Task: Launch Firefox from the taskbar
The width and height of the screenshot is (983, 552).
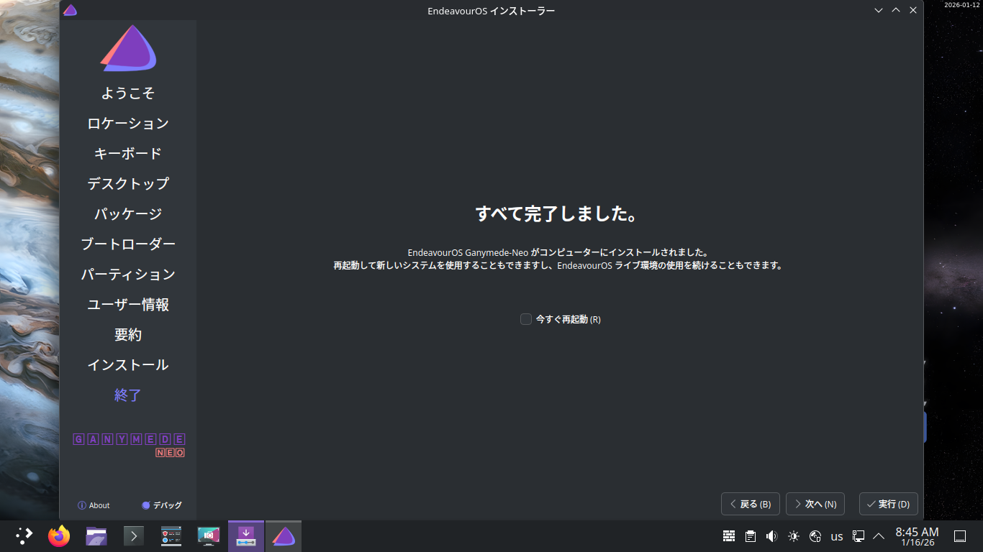Action: pos(59,535)
